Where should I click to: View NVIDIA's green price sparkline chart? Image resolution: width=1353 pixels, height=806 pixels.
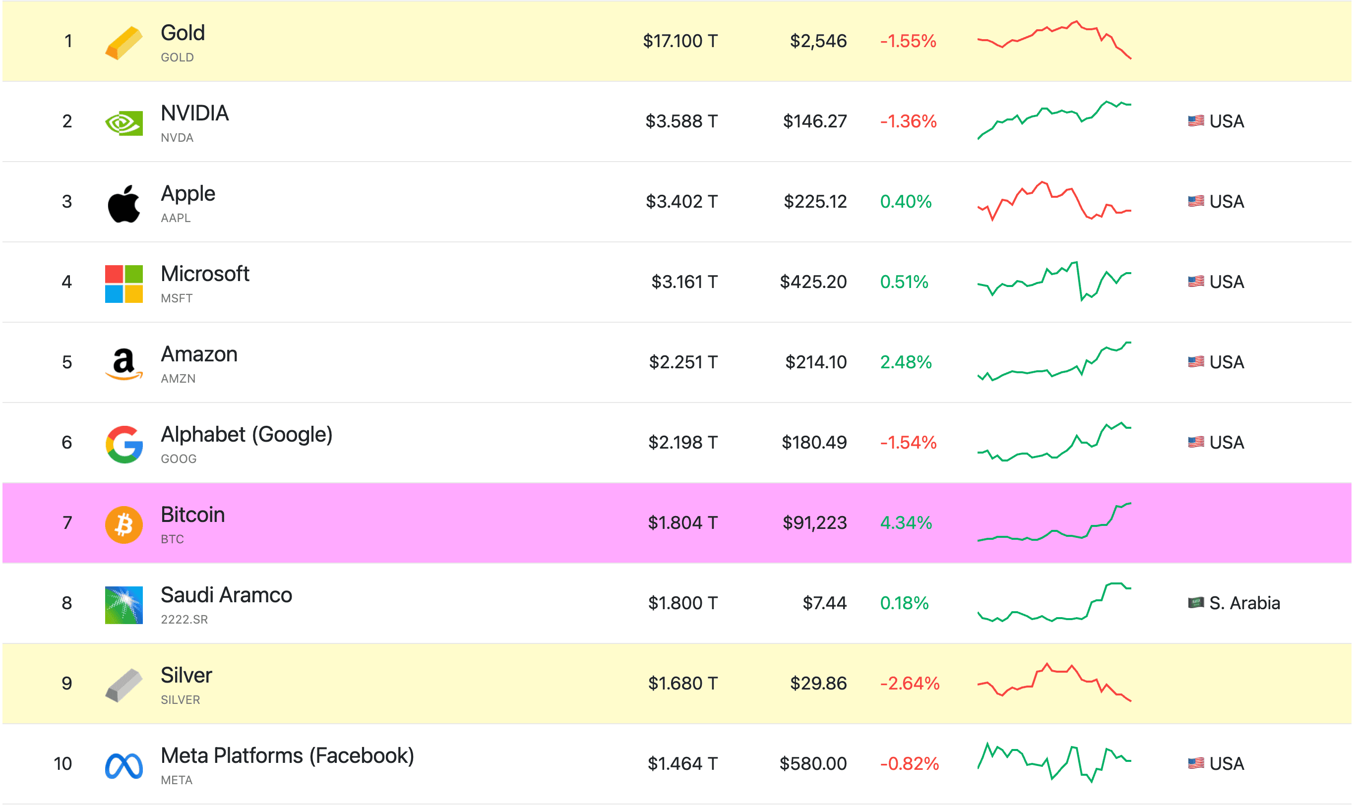point(1054,120)
